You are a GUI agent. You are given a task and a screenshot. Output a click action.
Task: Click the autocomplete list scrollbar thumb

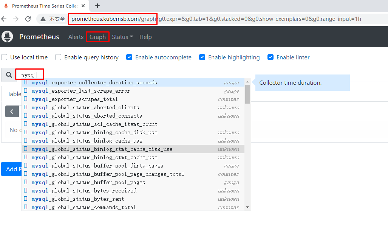pyautogui.click(x=247, y=94)
